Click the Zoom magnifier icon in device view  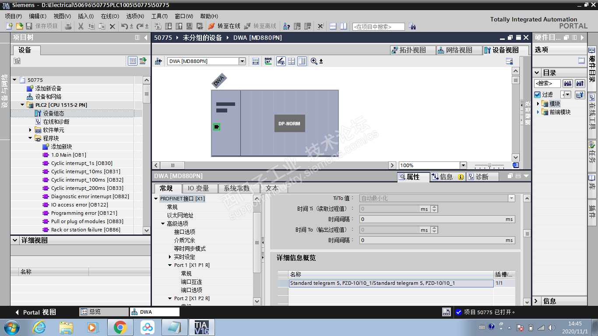coord(314,61)
